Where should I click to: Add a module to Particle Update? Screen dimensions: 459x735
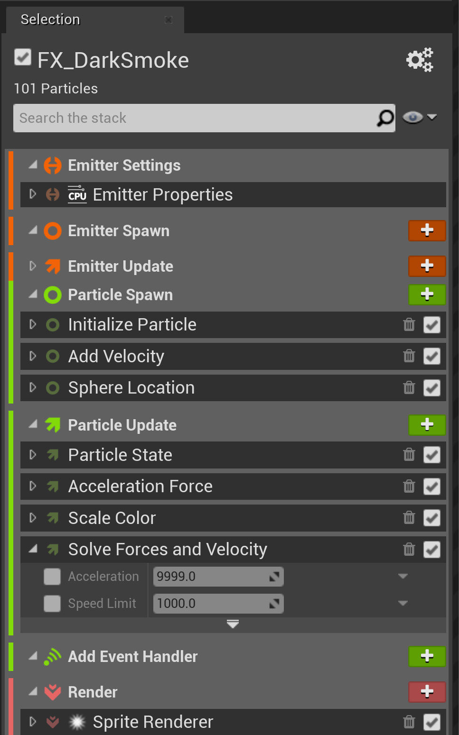coord(427,424)
